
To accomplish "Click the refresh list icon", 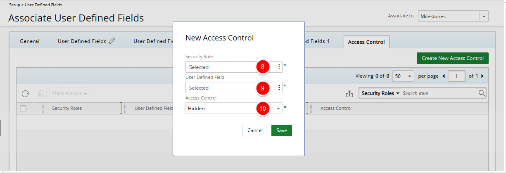I will [26, 94].
